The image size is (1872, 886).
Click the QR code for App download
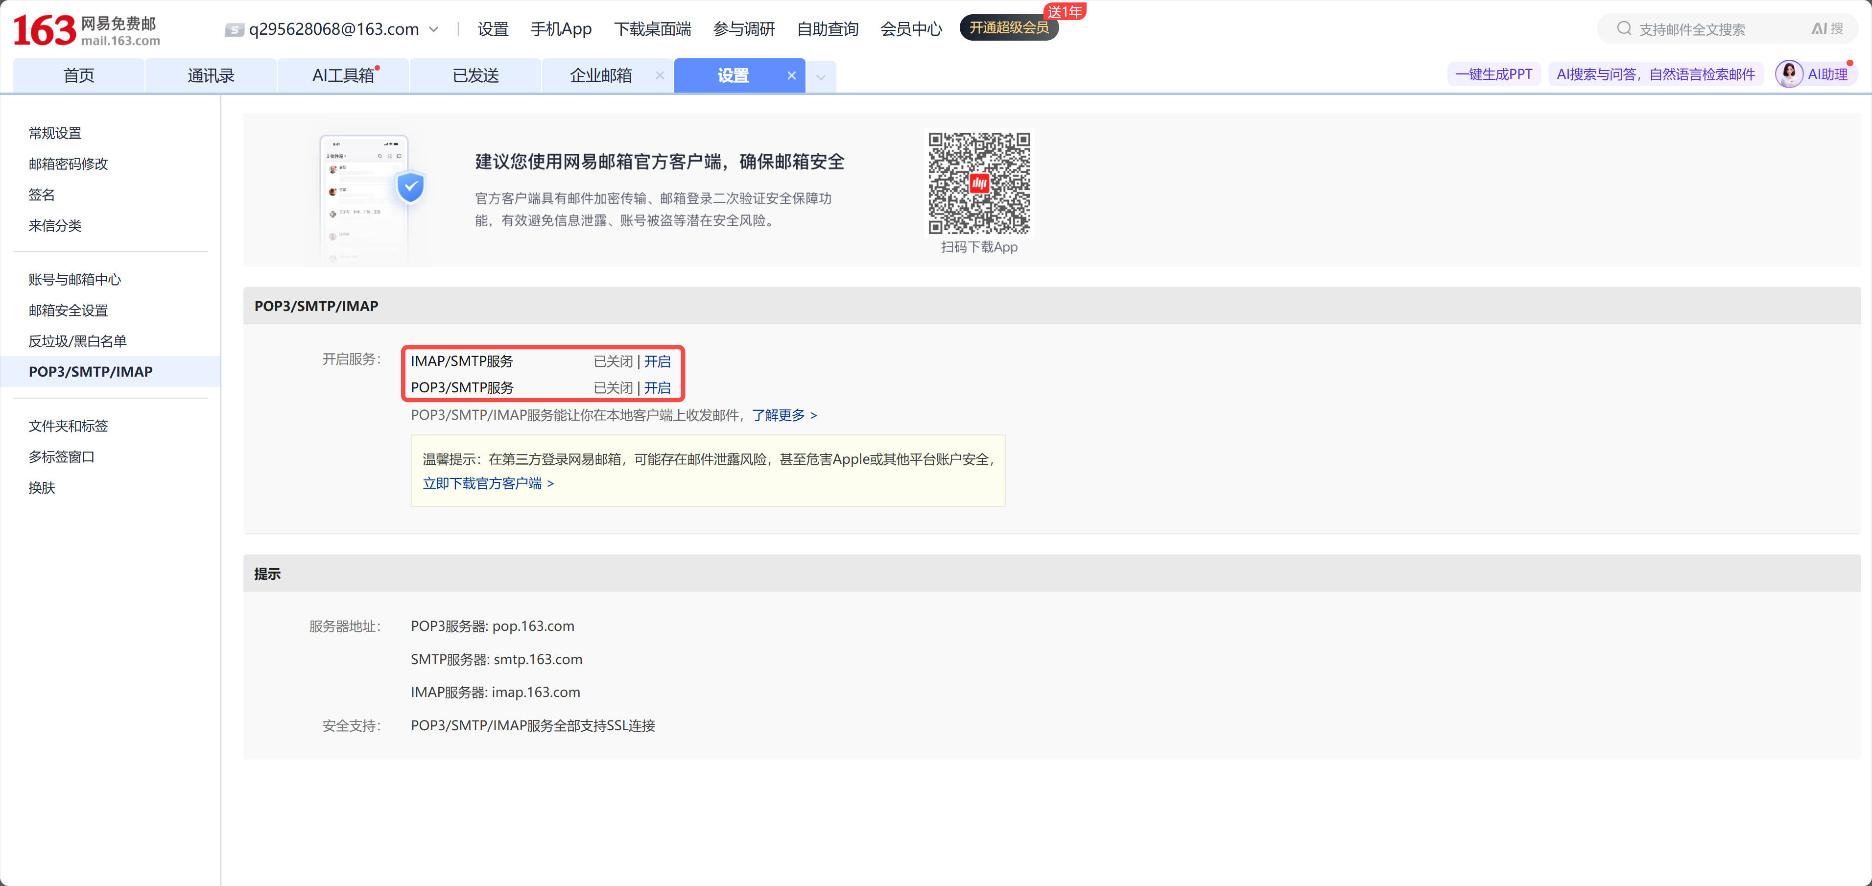[979, 184]
